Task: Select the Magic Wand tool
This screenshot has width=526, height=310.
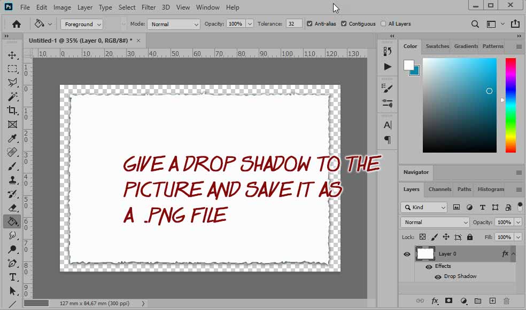Action: point(12,97)
